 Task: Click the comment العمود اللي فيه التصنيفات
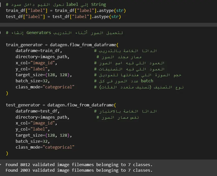point(129,69)
